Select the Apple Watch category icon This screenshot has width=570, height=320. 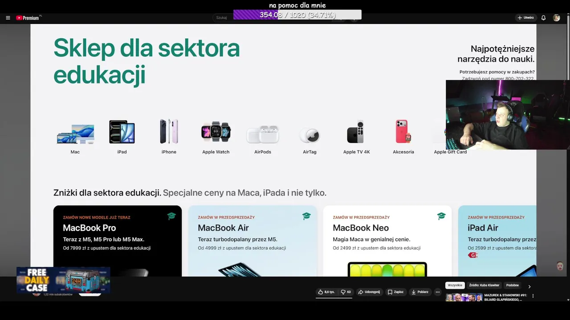[x=216, y=132]
